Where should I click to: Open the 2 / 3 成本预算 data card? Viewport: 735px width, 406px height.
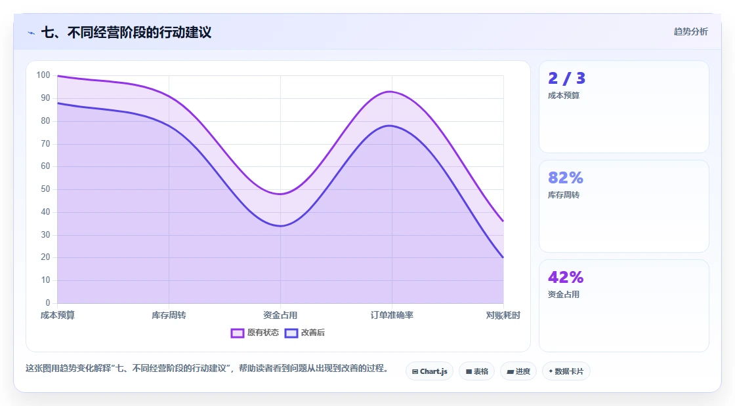(624, 107)
